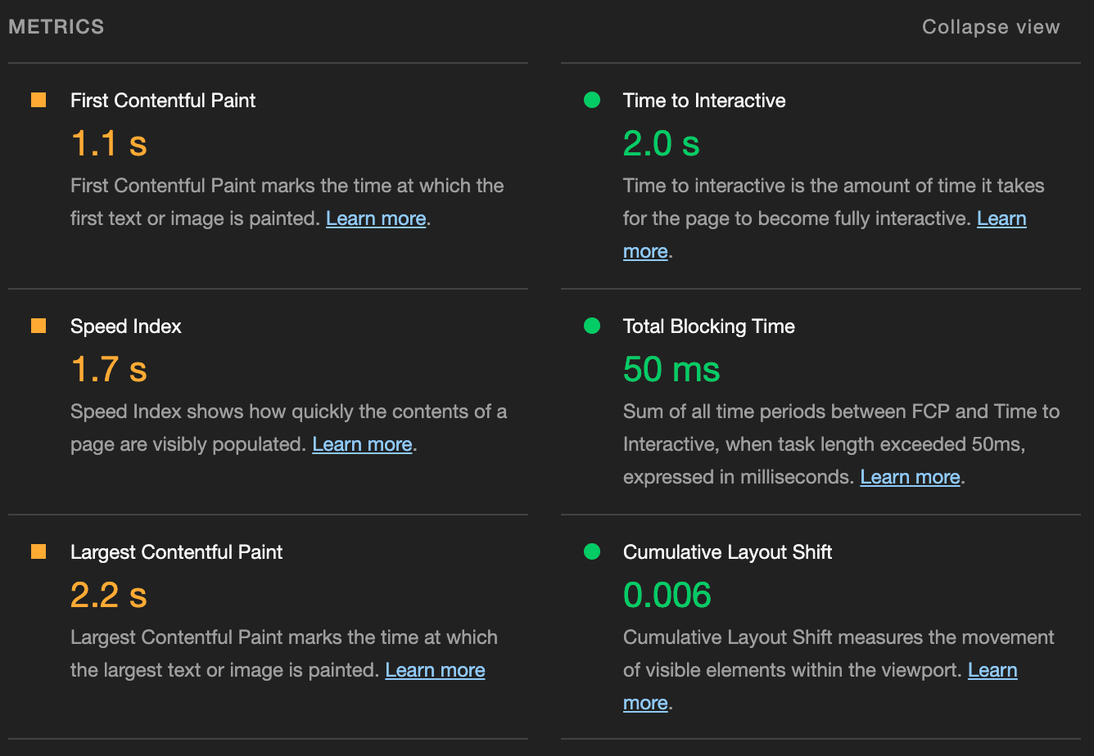Viewport: 1094px width, 756px height.
Task: Click the METRICS section heading
Action: click(x=57, y=27)
